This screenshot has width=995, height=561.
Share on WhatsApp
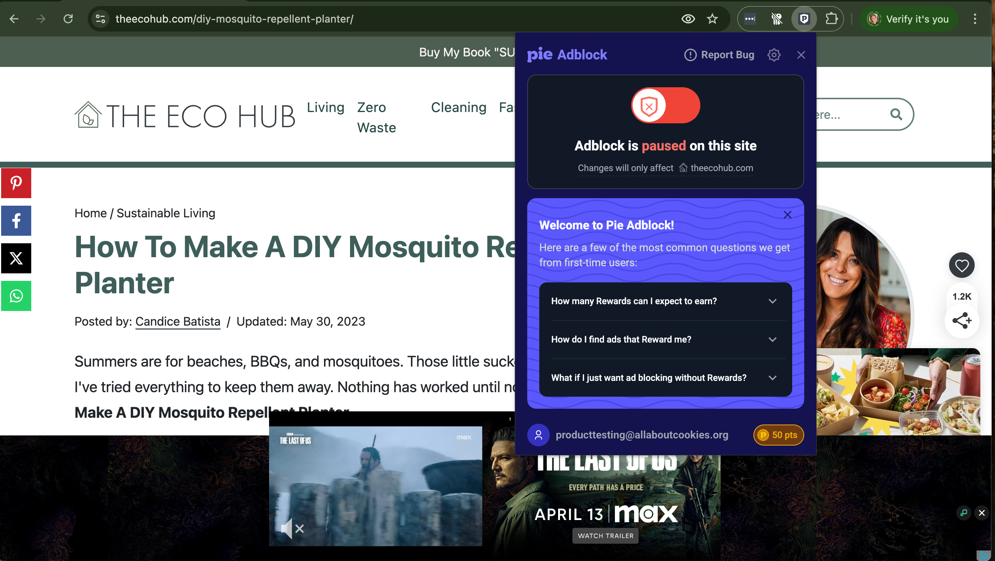[16, 296]
